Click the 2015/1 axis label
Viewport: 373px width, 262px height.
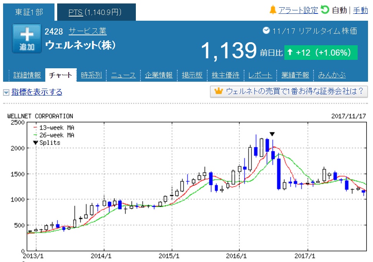(x=169, y=256)
